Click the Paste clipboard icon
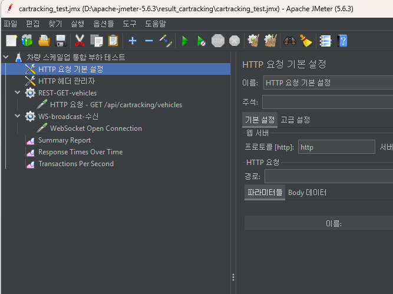393x294 pixels. pos(113,41)
